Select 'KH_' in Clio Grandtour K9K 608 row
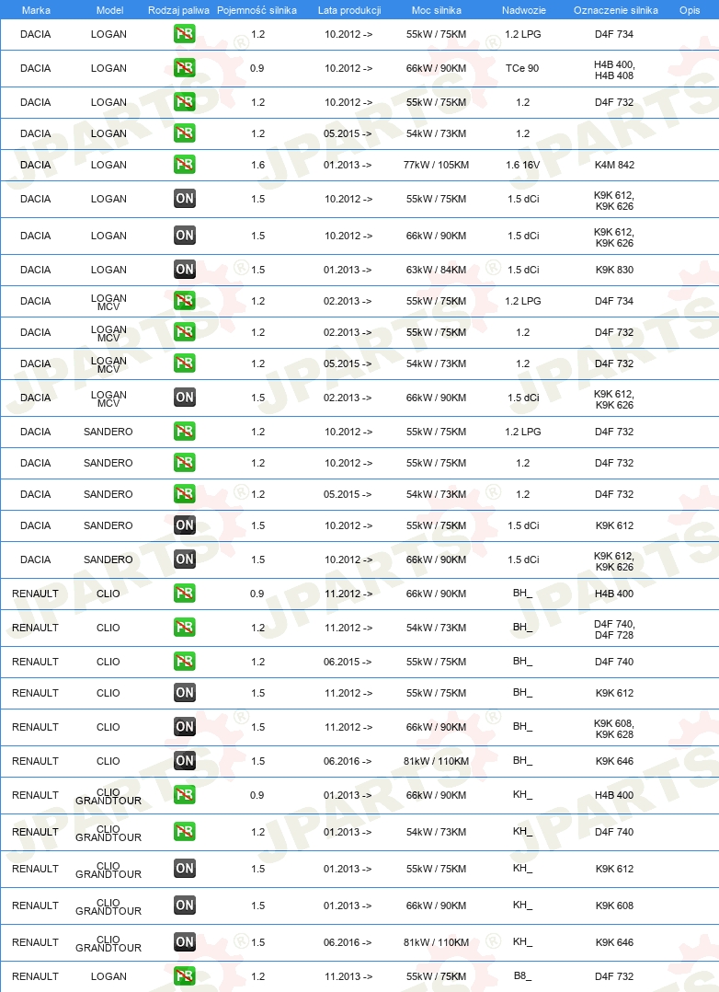The height and width of the screenshot is (992, 719). point(523,905)
